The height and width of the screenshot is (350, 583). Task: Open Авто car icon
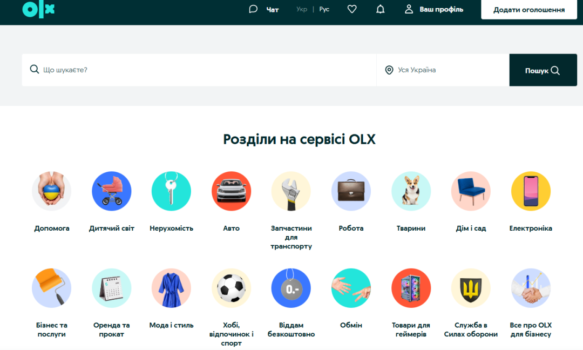[x=231, y=191]
